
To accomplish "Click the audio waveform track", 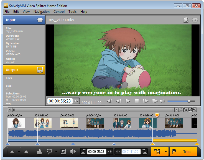I will click(x=102, y=133).
